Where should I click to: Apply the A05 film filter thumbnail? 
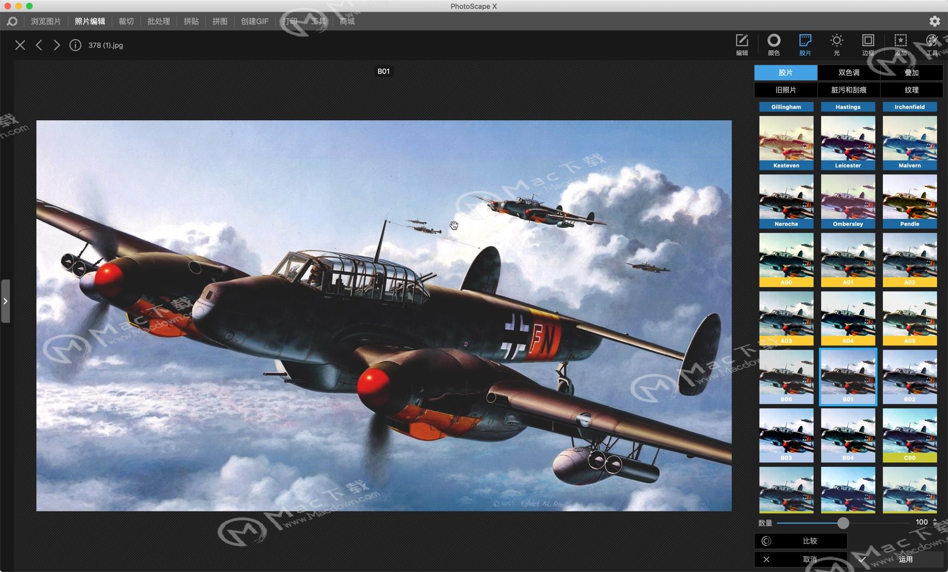[x=910, y=318]
